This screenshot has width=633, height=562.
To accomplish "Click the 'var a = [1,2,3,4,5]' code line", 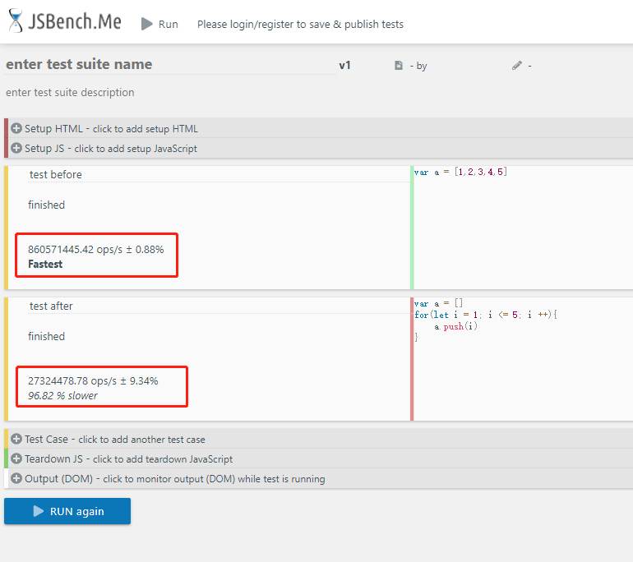I will pyautogui.click(x=460, y=172).
